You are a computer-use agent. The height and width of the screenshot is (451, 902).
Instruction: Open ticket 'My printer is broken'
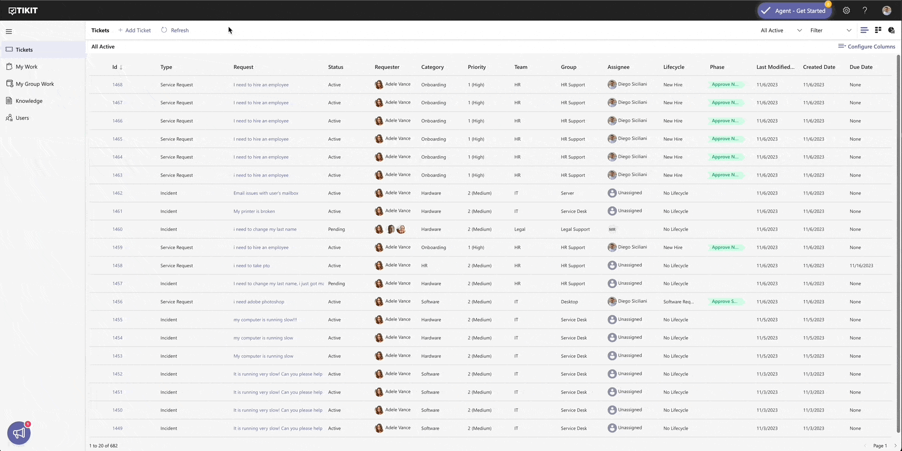[x=254, y=211]
